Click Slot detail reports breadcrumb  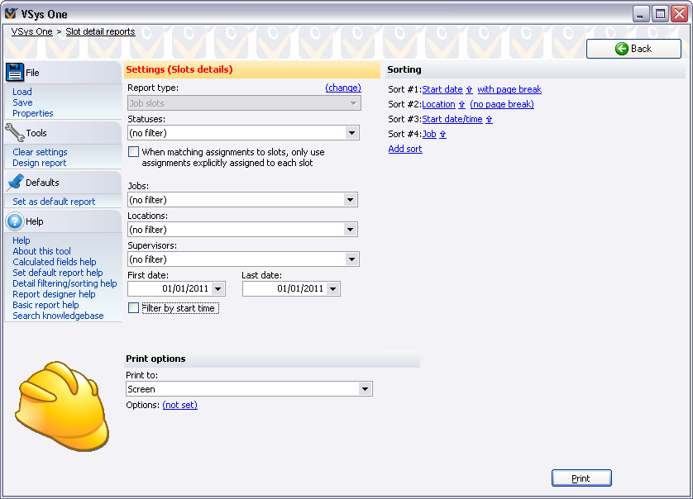click(x=100, y=31)
